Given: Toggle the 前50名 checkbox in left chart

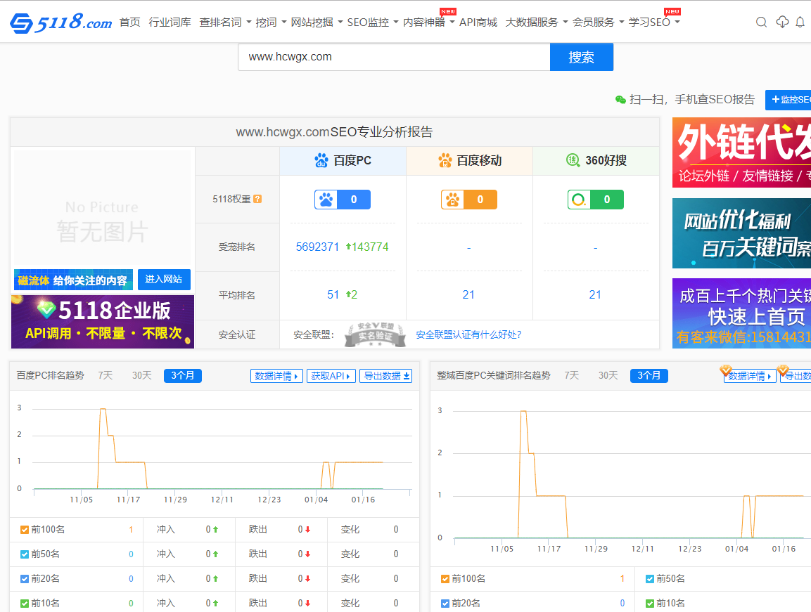Looking at the screenshot, I should click(25, 554).
